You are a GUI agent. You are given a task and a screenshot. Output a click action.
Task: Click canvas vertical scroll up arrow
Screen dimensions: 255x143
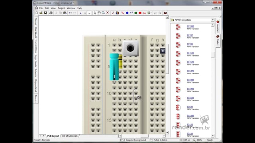167,17
